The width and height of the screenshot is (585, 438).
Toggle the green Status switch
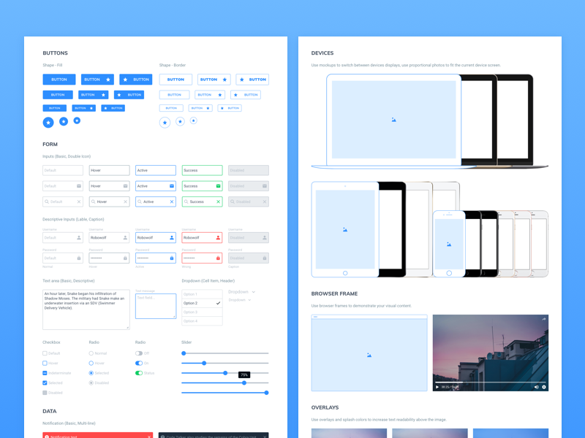(x=139, y=373)
